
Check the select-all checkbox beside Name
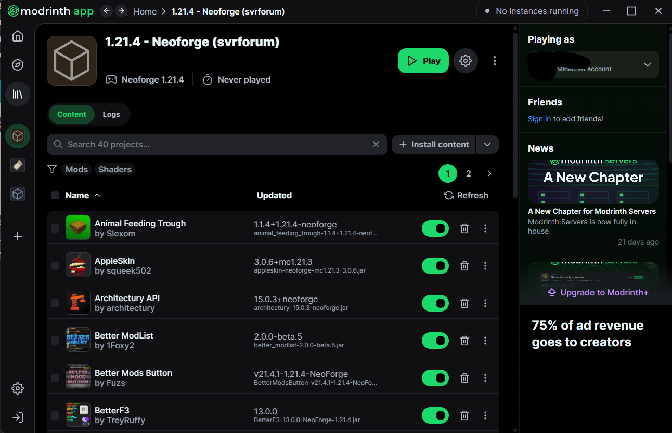pyautogui.click(x=55, y=195)
